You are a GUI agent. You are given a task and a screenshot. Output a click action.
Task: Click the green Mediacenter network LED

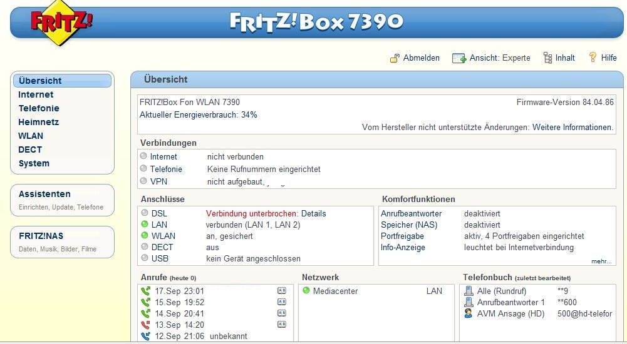306,290
